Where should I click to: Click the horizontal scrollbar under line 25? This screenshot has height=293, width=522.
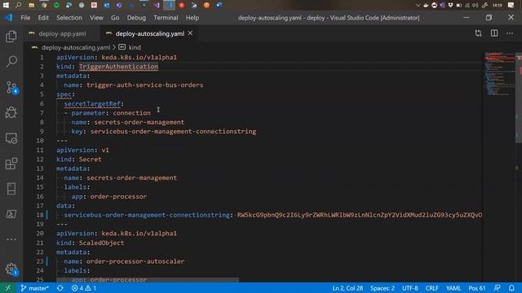pos(148,280)
